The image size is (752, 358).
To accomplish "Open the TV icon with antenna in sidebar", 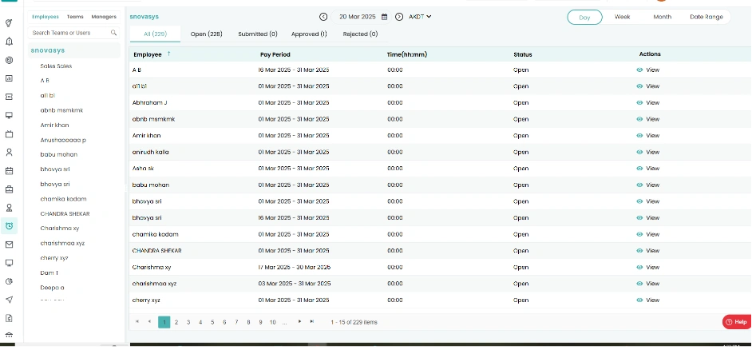I will coord(9,134).
